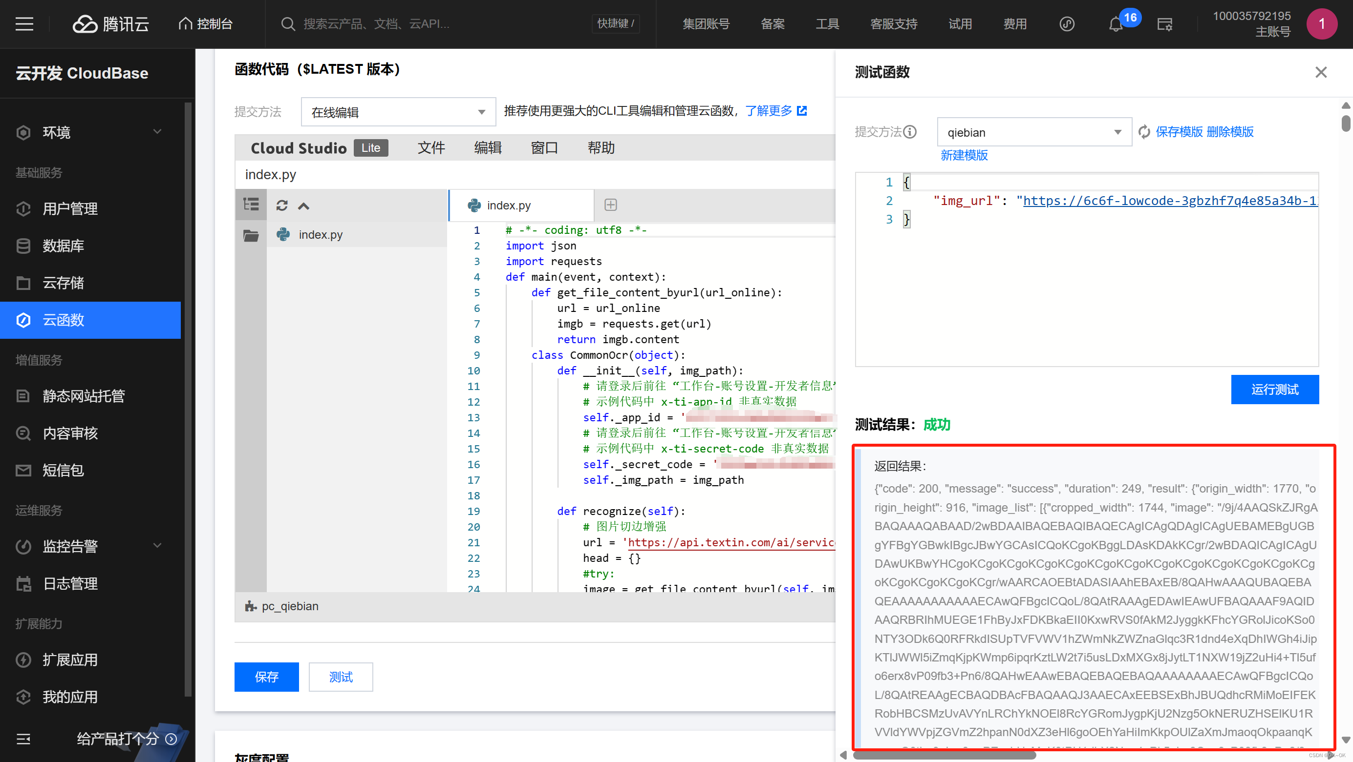
Task: Select 云函数 in the sidebar
Action: (64, 320)
